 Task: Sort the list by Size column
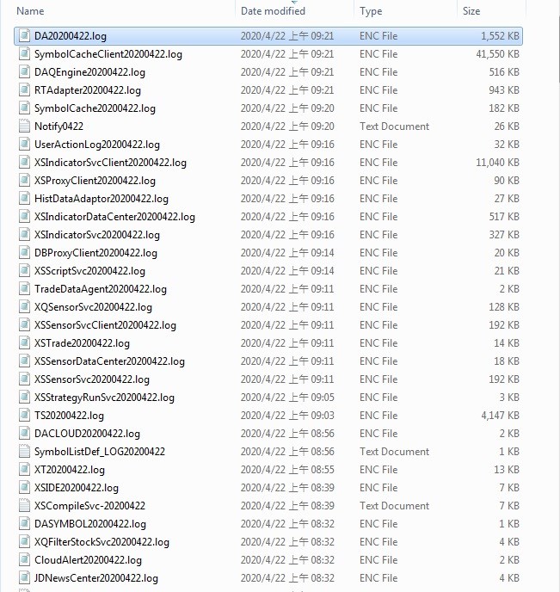pos(472,11)
